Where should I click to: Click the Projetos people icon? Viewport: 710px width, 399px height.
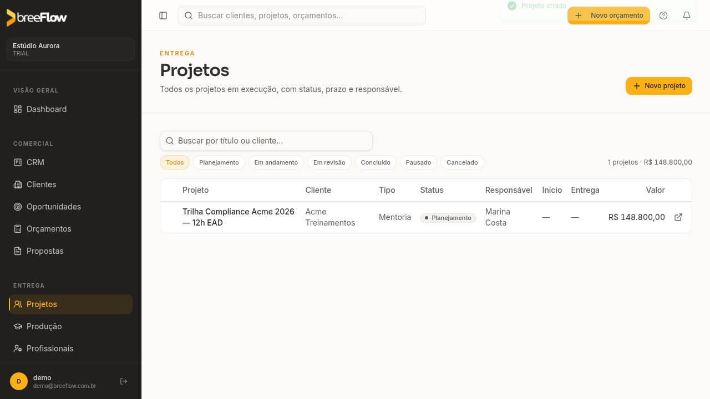click(x=18, y=304)
